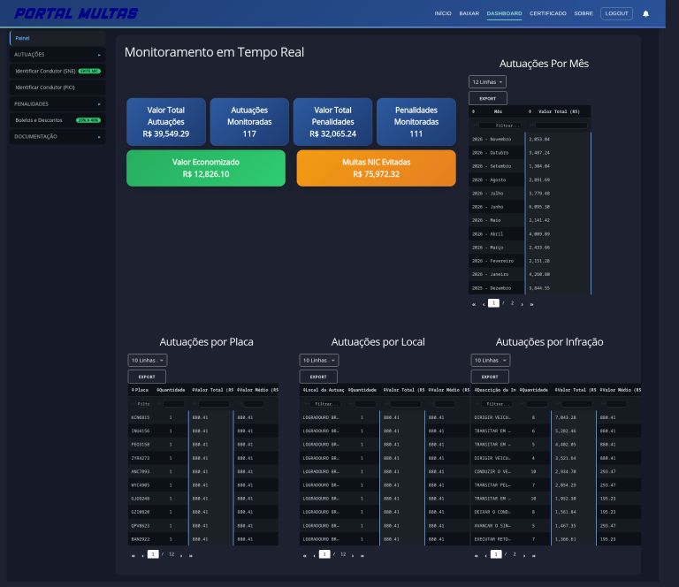The image size is (679, 587).
Task: Focus the Descrição da Infração filter field
Action: [496, 404]
